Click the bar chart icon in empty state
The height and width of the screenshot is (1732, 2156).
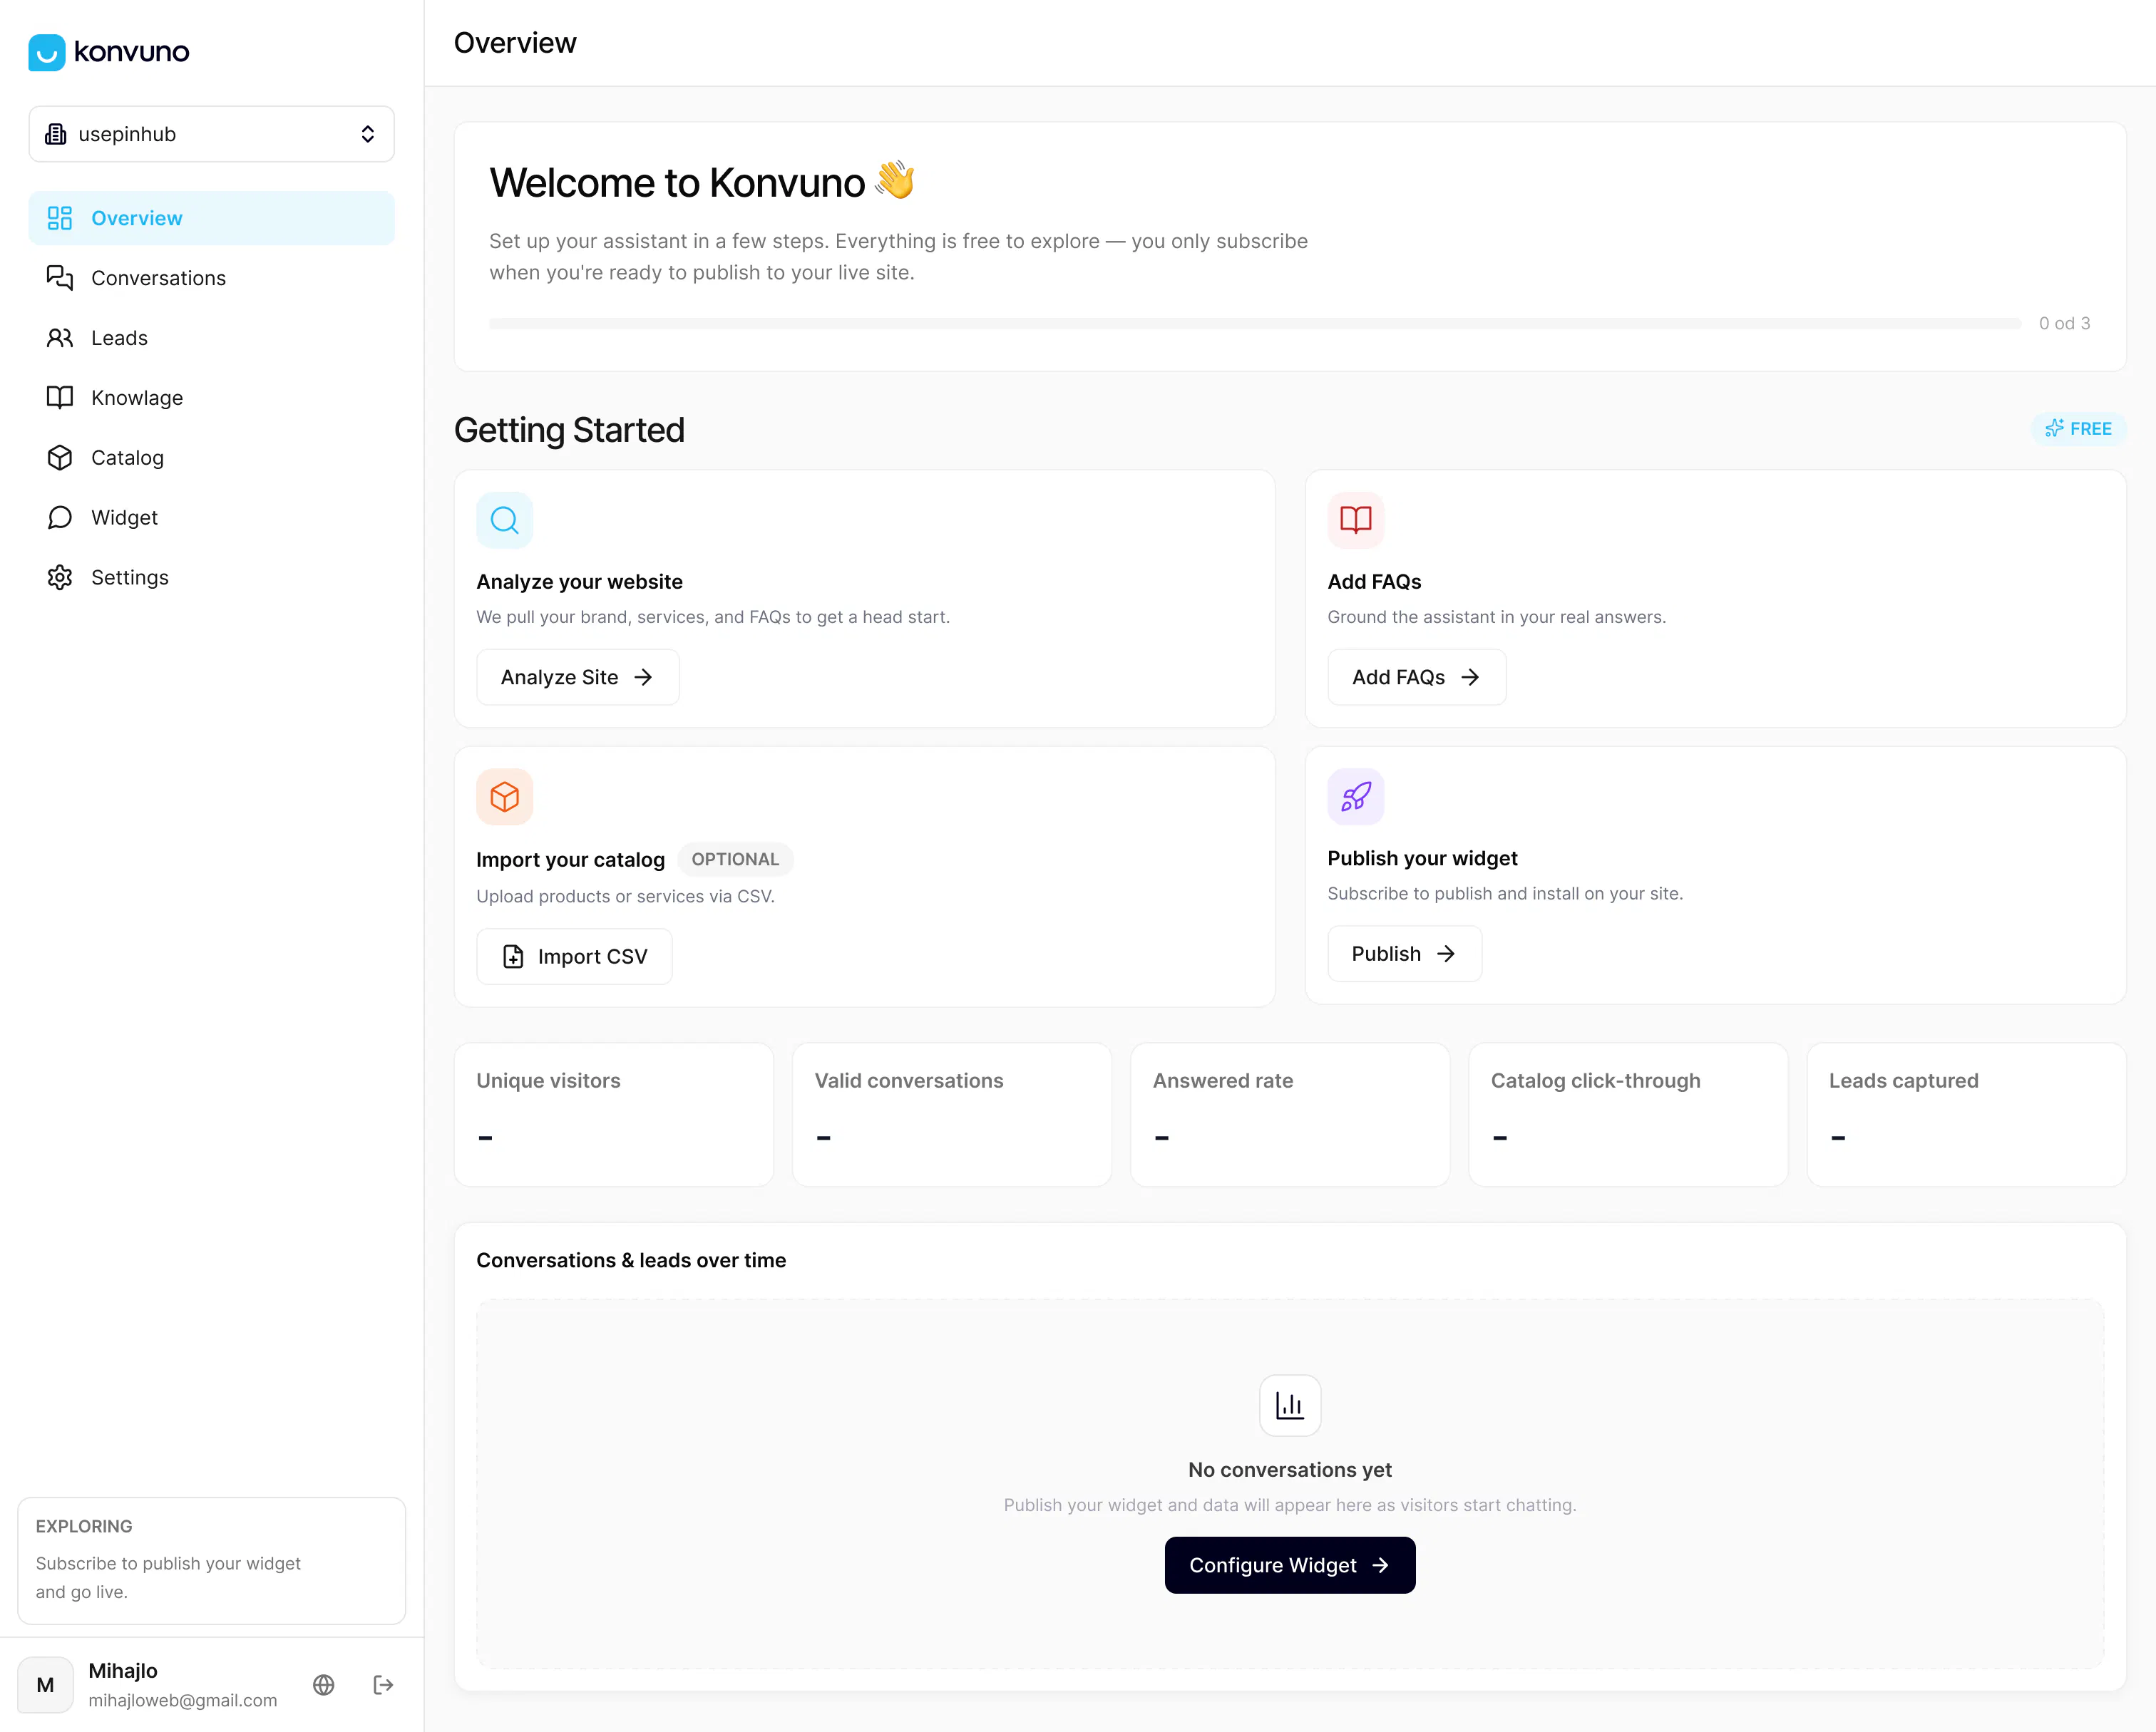point(1290,1406)
